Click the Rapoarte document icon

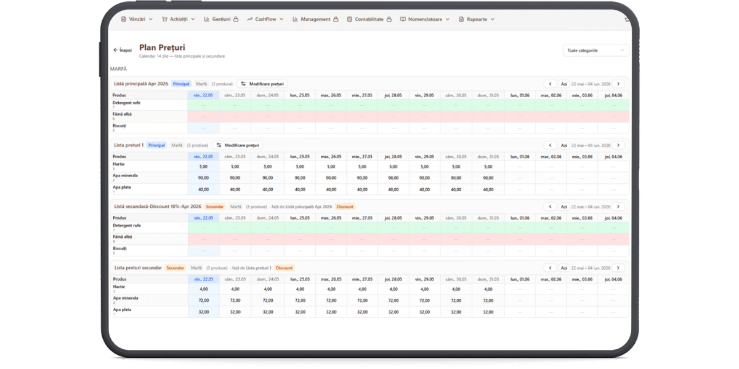point(461,19)
